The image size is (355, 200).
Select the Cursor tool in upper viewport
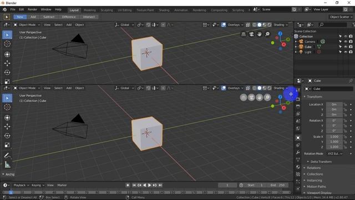tap(7, 44)
